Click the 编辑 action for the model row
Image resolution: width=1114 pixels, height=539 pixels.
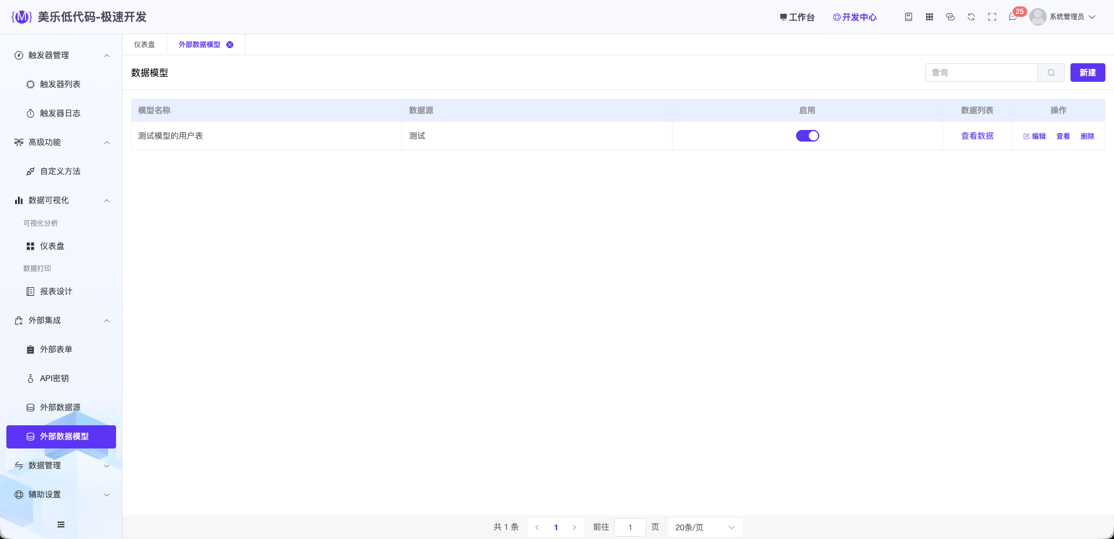[x=1035, y=136]
